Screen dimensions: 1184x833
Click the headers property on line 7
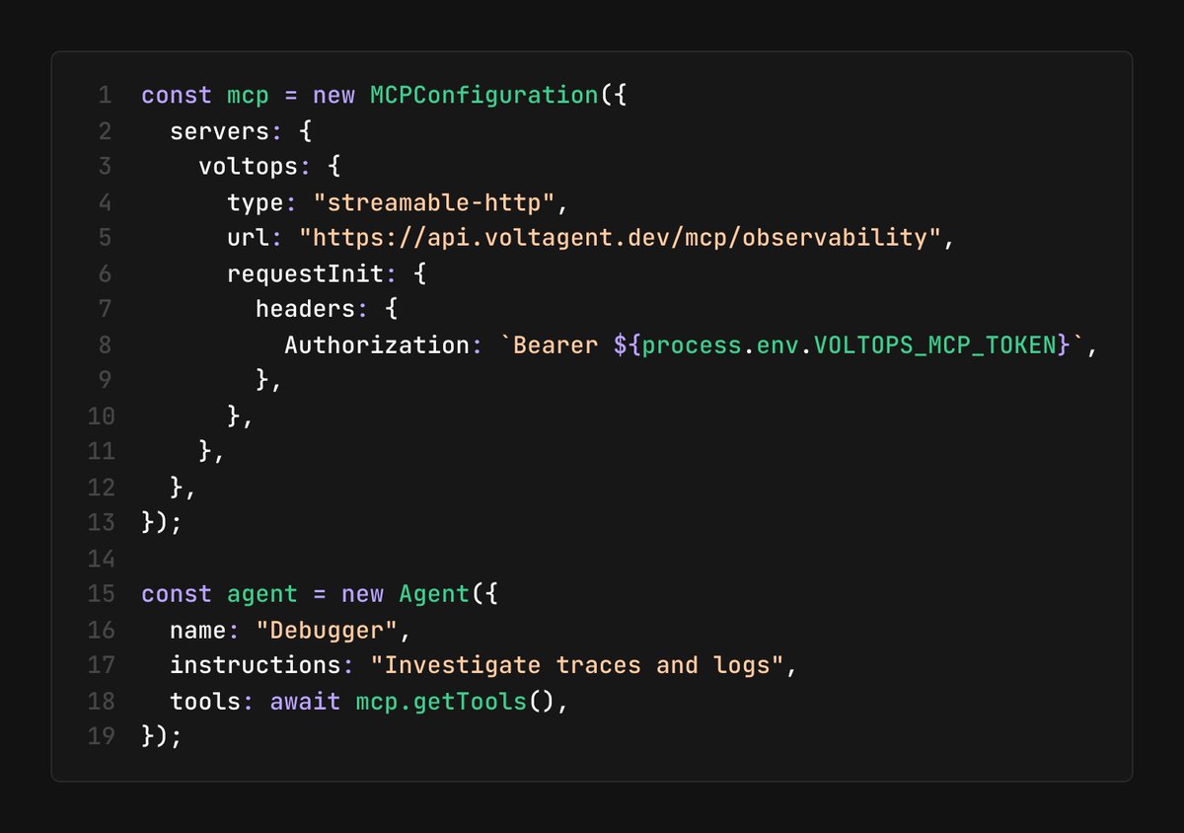306,309
